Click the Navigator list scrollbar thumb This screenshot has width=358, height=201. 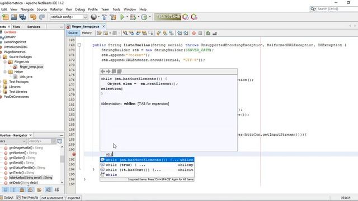(62, 159)
